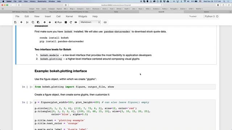Open the Insert menu
This screenshot has width=232, height=130.
(x=48, y=16)
